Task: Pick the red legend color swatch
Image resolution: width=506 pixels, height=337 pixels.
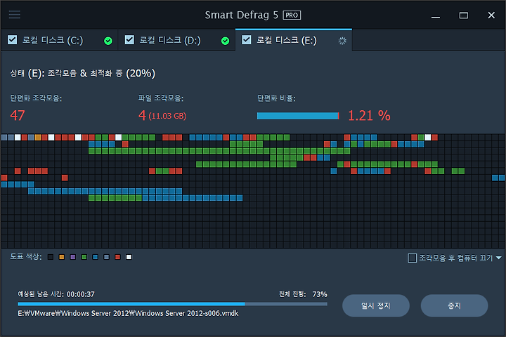Action: [x=118, y=257]
